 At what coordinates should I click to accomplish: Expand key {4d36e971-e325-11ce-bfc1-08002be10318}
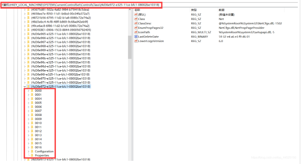point(25,82)
